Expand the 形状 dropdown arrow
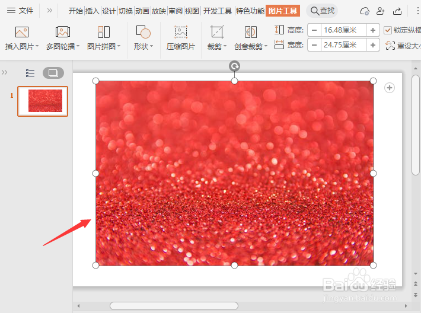This screenshot has height=313, width=421. pos(152,46)
